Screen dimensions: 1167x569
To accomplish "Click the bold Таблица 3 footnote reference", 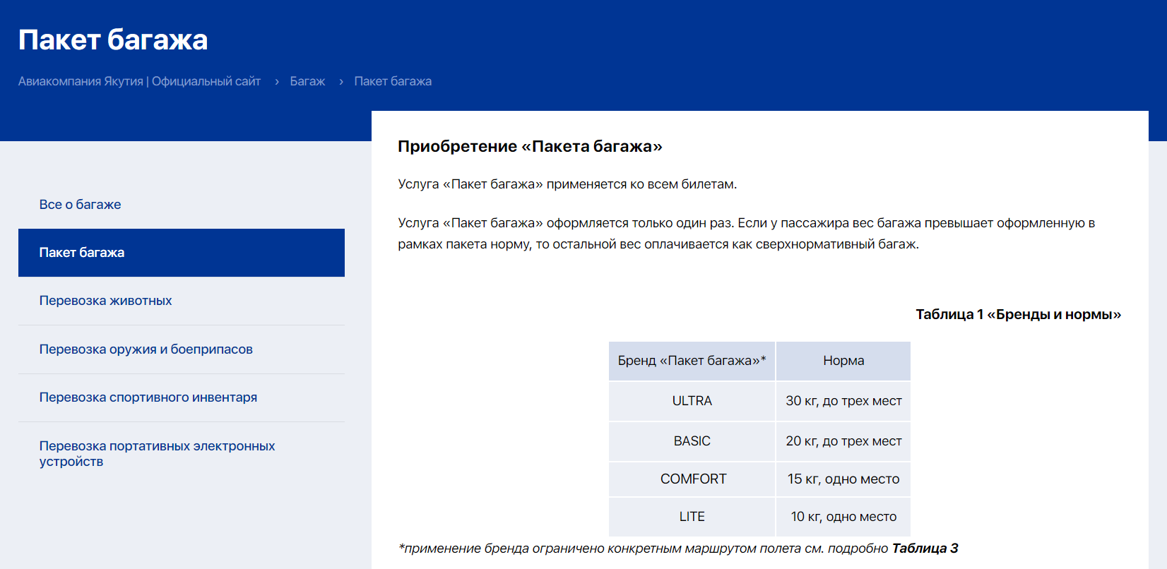I will (925, 549).
